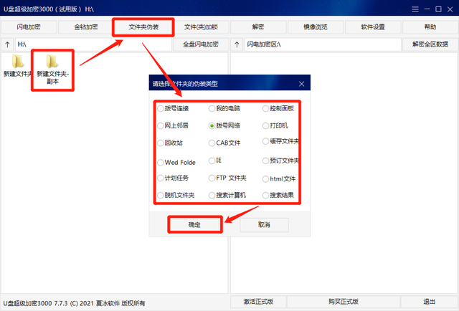Select the 缓存文件夹 radio button

pos(265,142)
